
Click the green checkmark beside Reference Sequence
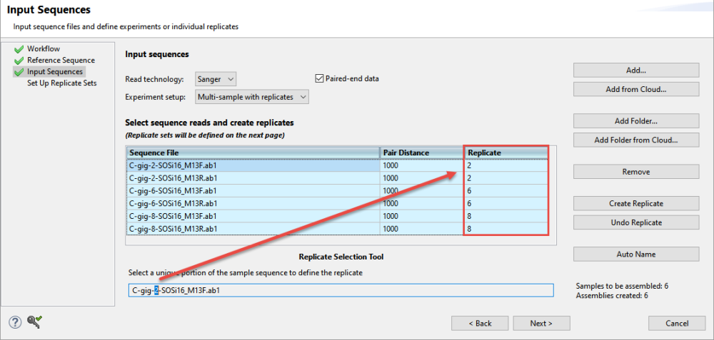point(19,61)
